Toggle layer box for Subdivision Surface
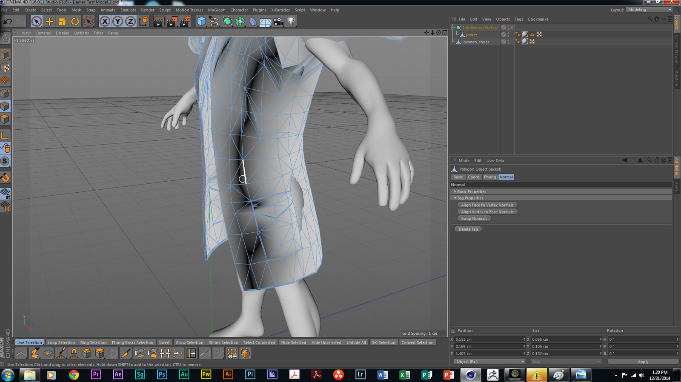The width and height of the screenshot is (681, 382). 504,28
